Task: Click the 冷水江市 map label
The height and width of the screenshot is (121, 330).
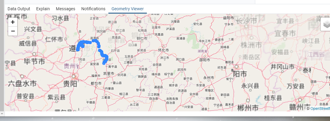Action: (x=205, y=41)
